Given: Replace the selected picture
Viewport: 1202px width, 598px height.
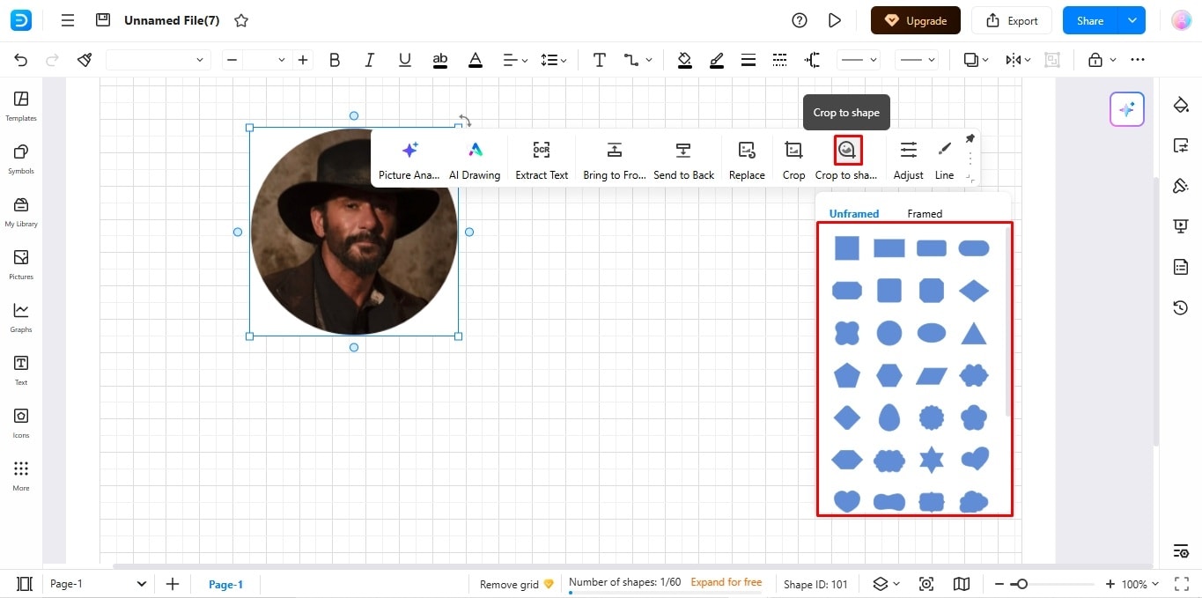Looking at the screenshot, I should point(747,159).
